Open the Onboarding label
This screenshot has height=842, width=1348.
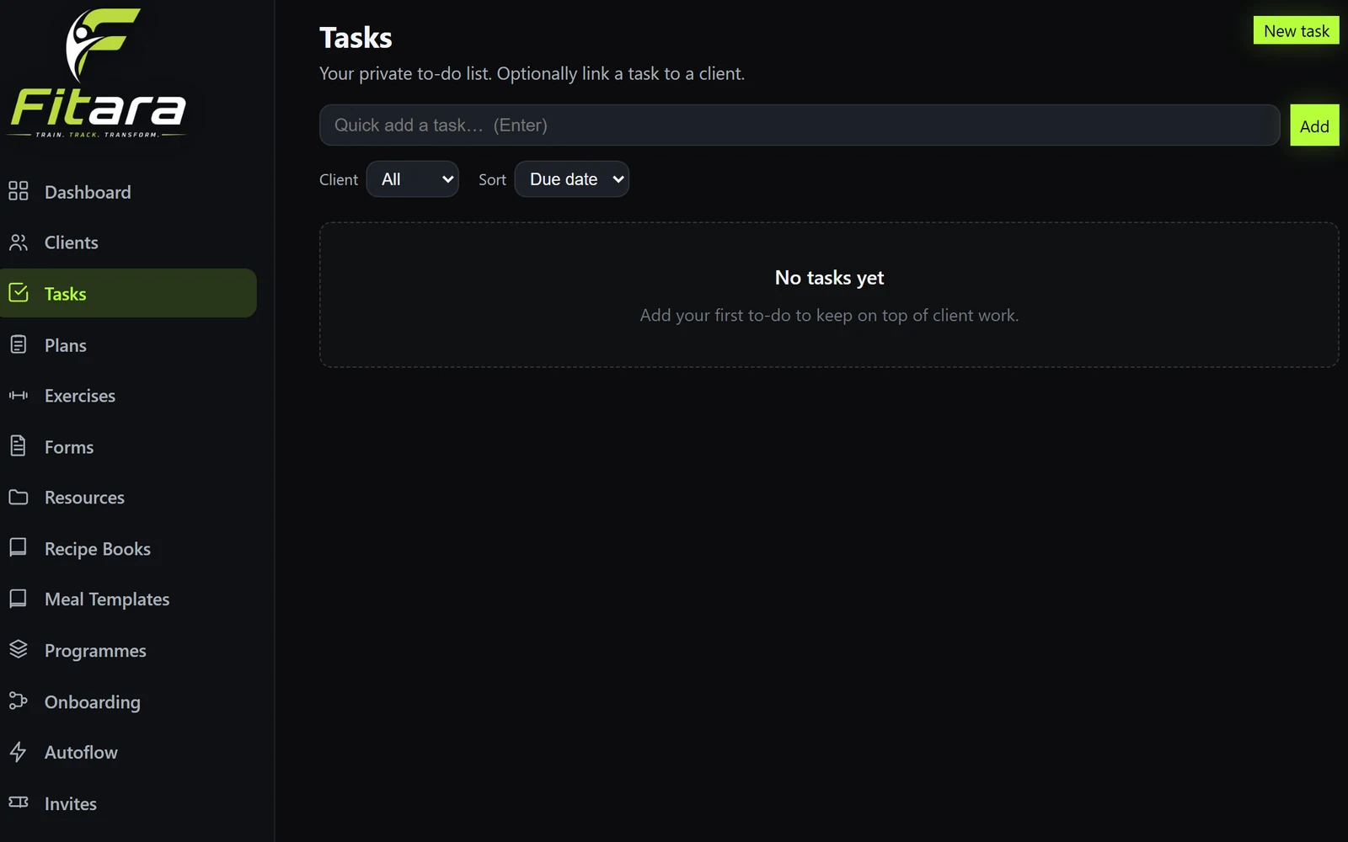click(x=93, y=702)
